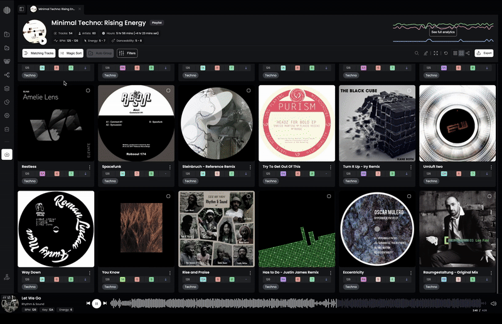The height and width of the screenshot is (324, 502).
Task: Skip to the previous track
Action: (x=88, y=303)
